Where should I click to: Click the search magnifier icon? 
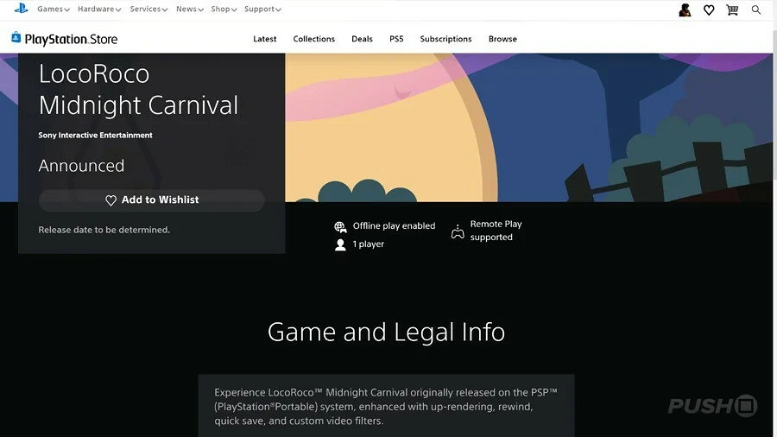point(756,9)
